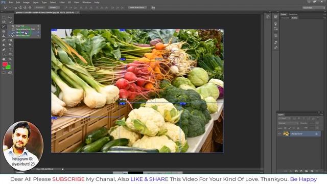Open the Window menu
Viewport: 327px width, 184px height.
pyautogui.click(x=86, y=2)
